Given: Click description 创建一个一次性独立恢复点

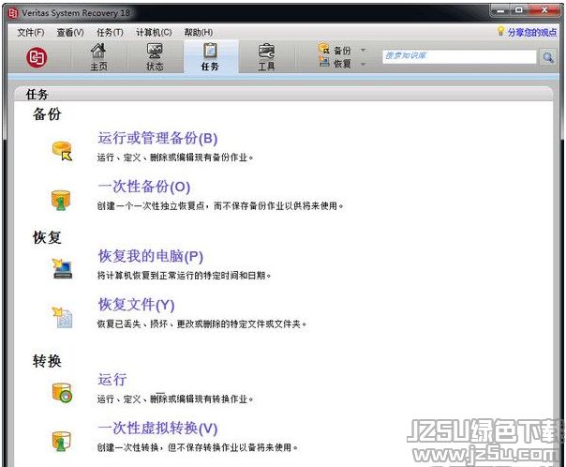Looking at the screenshot, I should tap(151, 206).
